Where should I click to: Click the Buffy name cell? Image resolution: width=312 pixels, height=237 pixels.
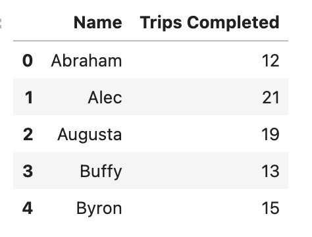[101, 172]
